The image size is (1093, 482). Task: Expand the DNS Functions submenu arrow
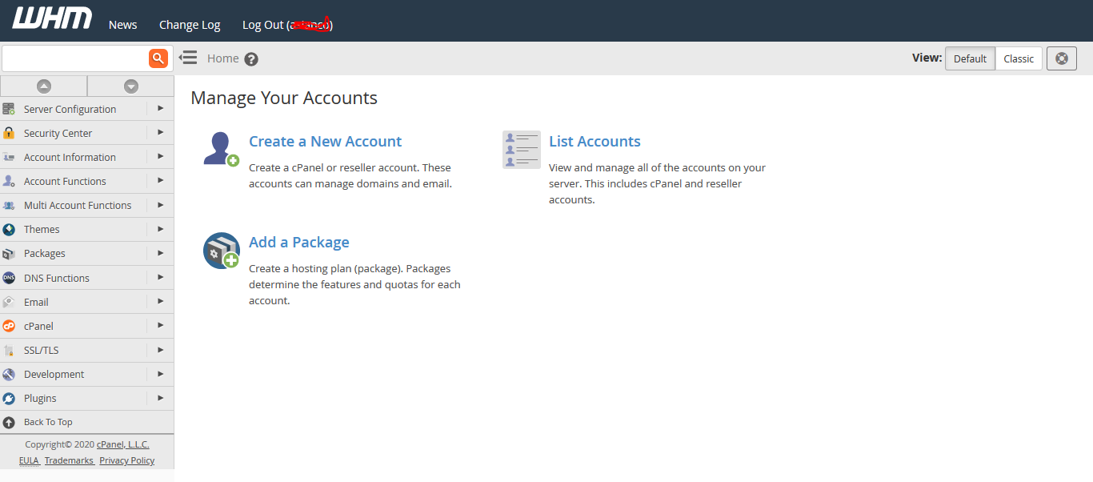pos(160,277)
